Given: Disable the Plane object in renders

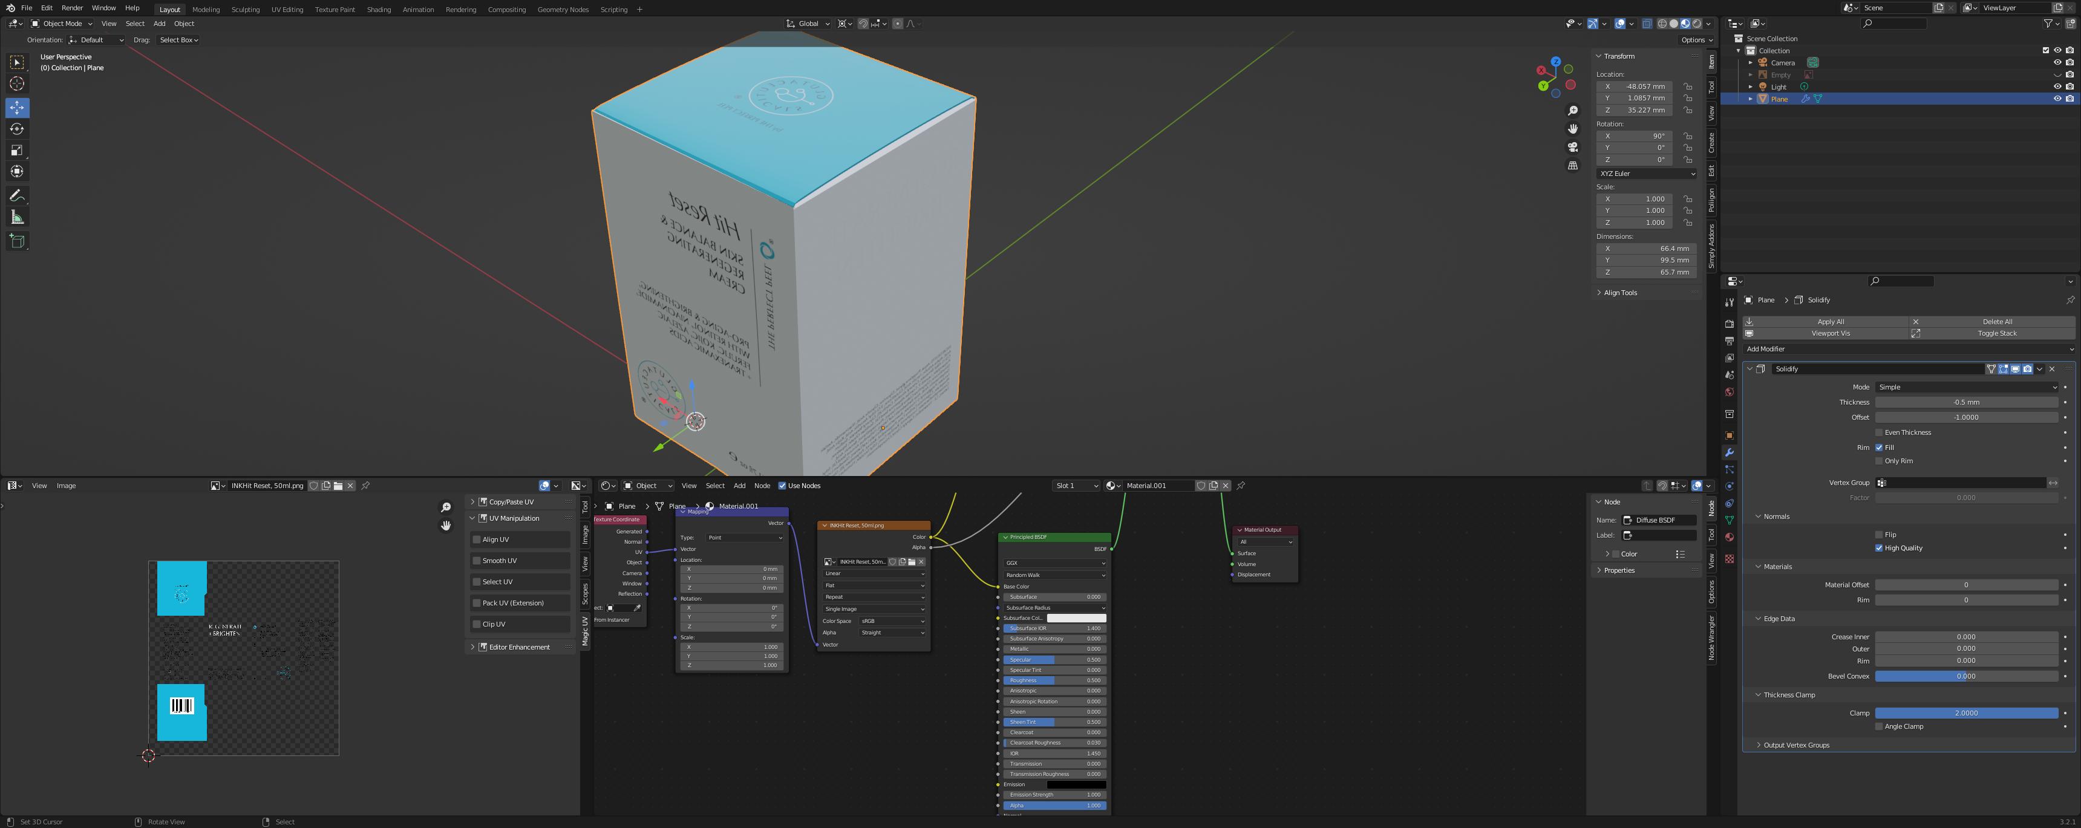Looking at the screenshot, I should pyautogui.click(x=2069, y=99).
